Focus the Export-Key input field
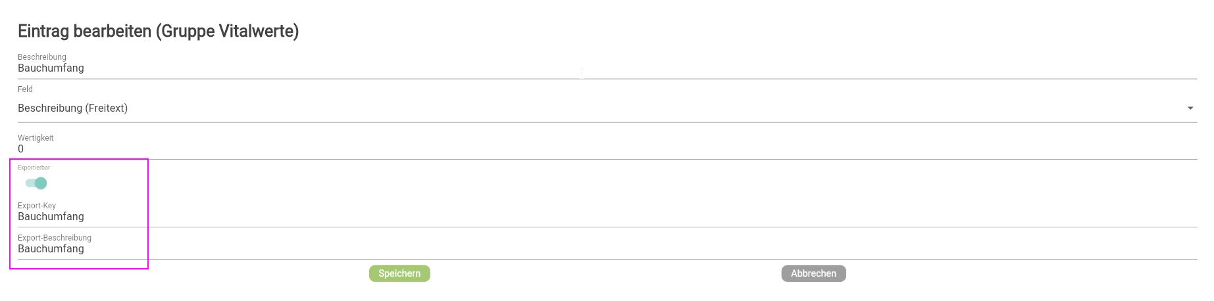Screen dimensions: 1214x301 [x=592, y=217]
